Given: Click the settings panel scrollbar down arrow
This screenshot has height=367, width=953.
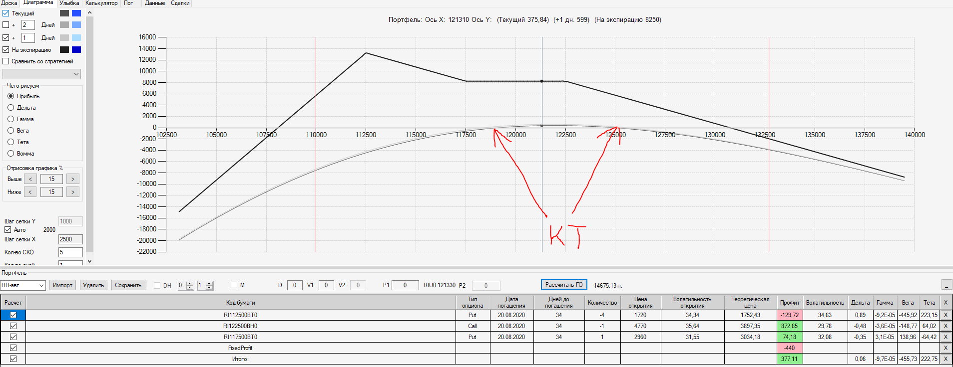Looking at the screenshot, I should click(90, 261).
